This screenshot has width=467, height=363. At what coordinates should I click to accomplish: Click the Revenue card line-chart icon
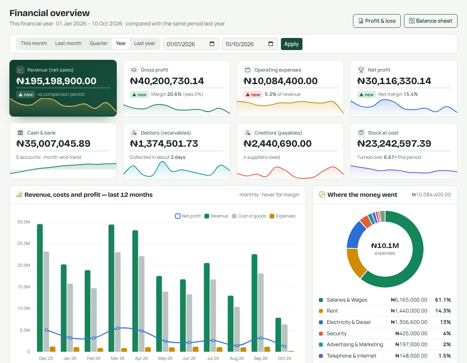click(x=20, y=70)
